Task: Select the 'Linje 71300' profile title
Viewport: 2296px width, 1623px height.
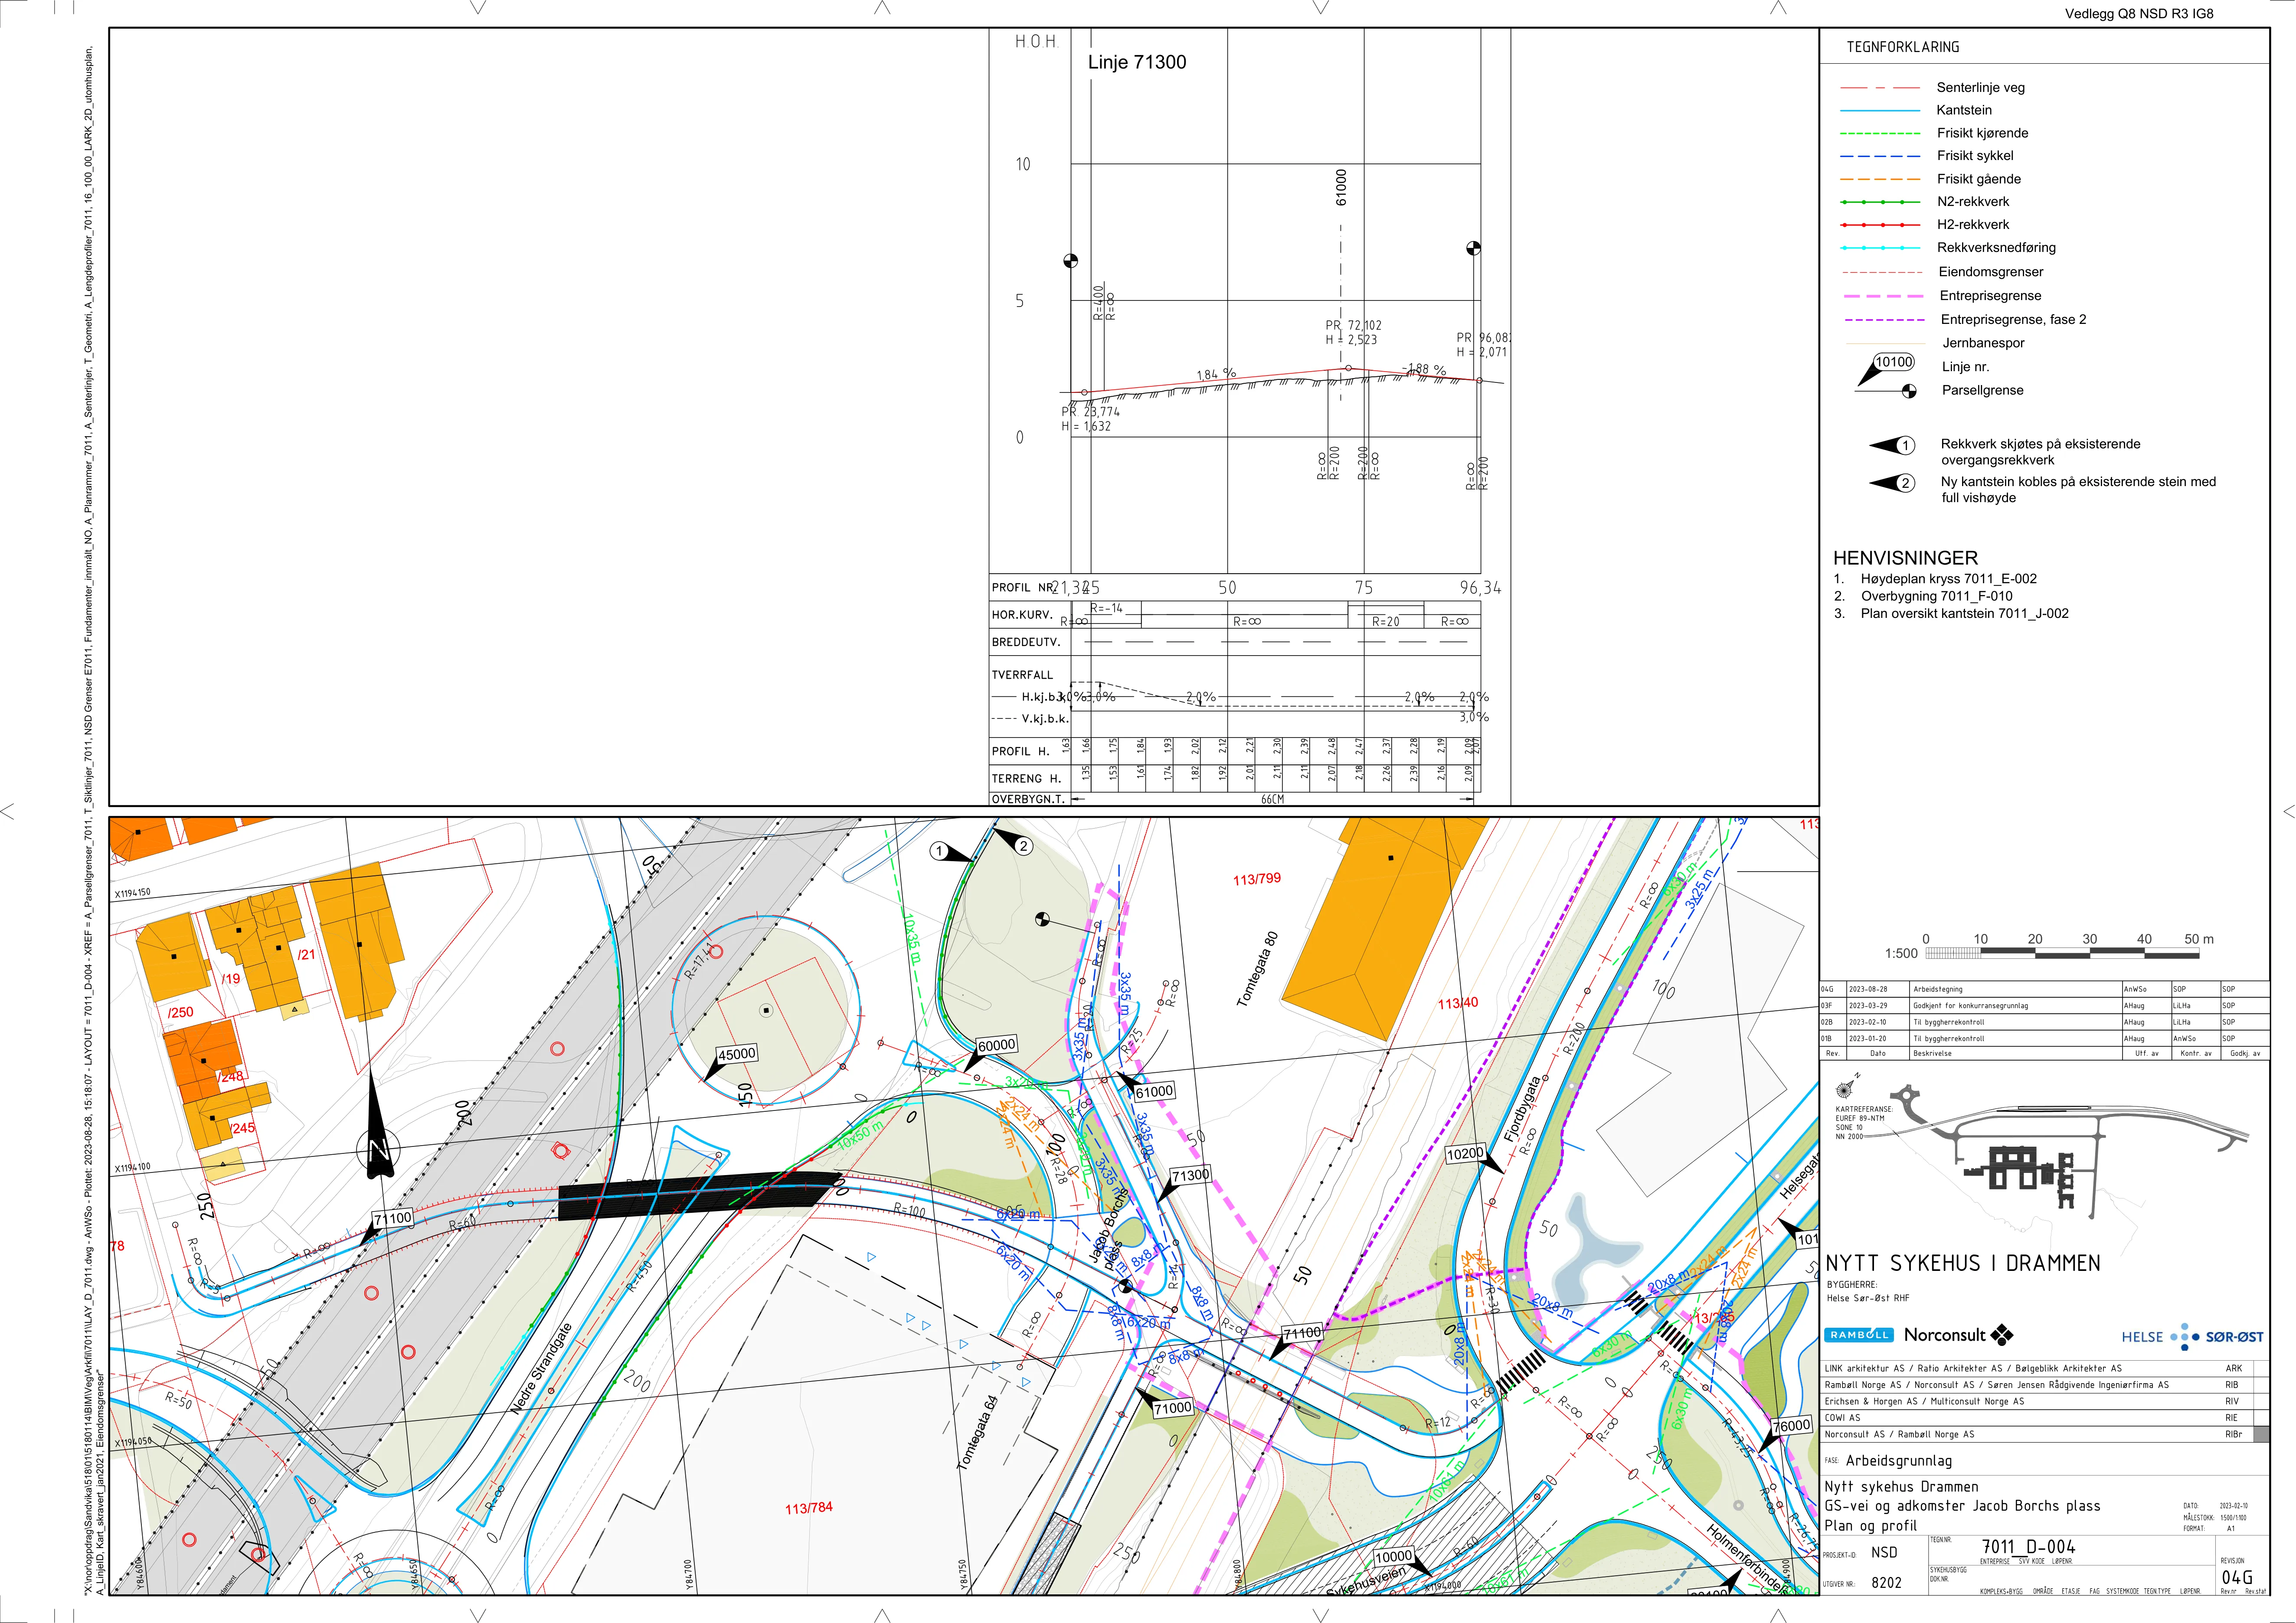Action: tap(1137, 62)
